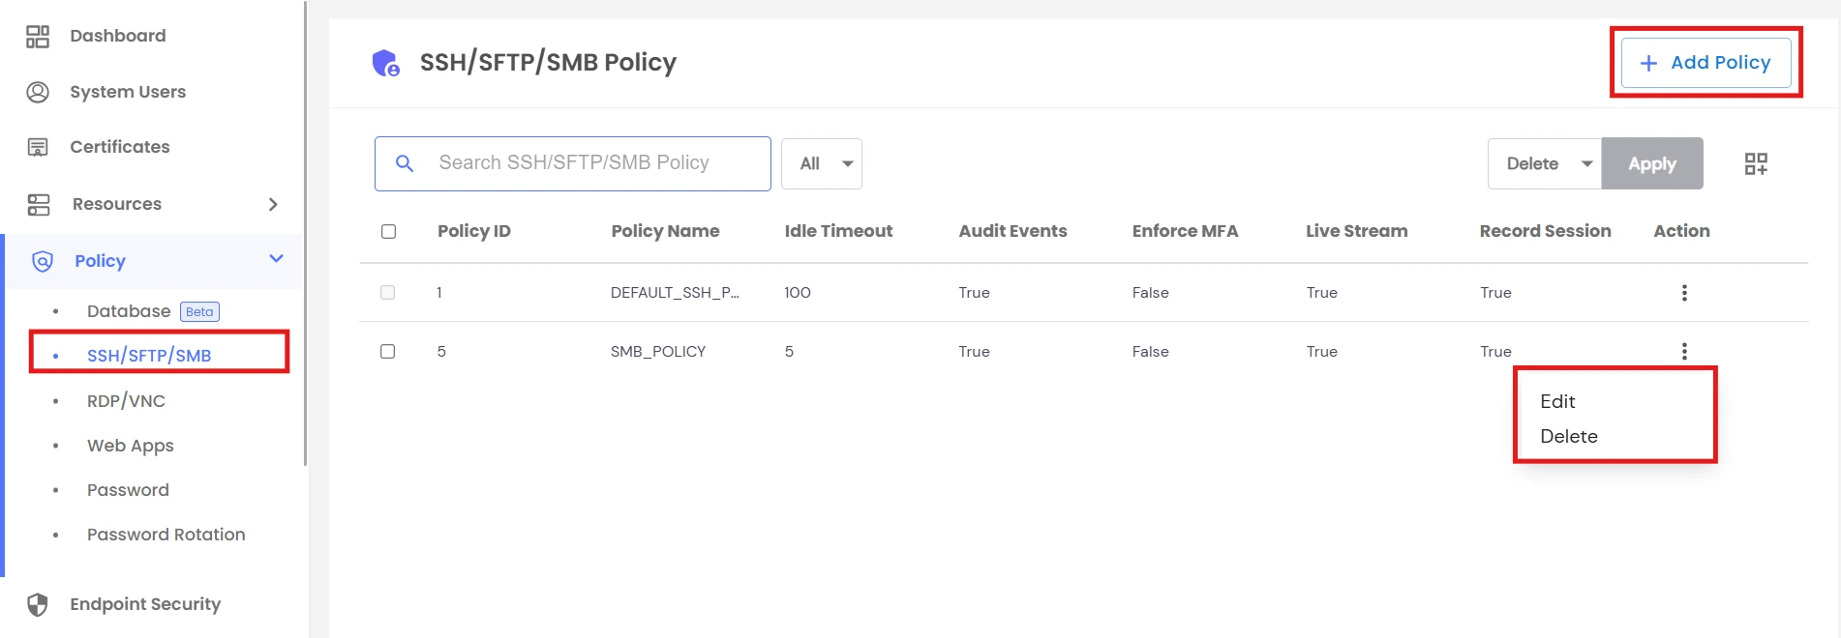
Task: Open the Certificates page
Action: tap(120, 147)
